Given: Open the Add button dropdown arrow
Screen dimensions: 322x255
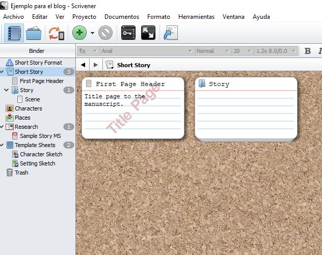Looking at the screenshot, I should coord(92,33).
